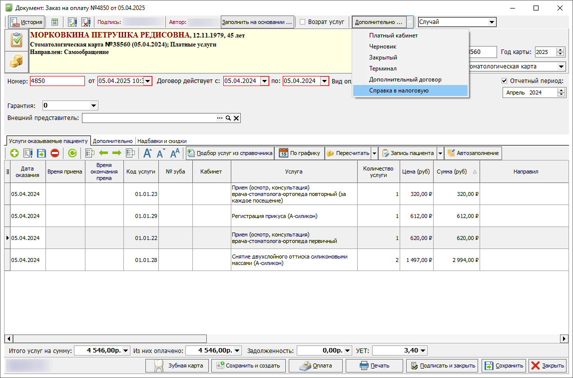Switch to the Дополнительно tab

click(x=112, y=141)
